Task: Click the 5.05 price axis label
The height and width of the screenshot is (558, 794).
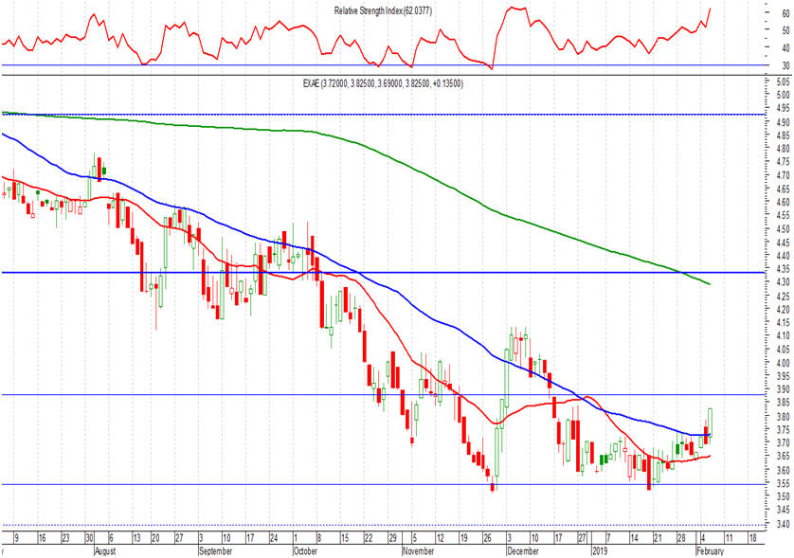Action: point(783,81)
